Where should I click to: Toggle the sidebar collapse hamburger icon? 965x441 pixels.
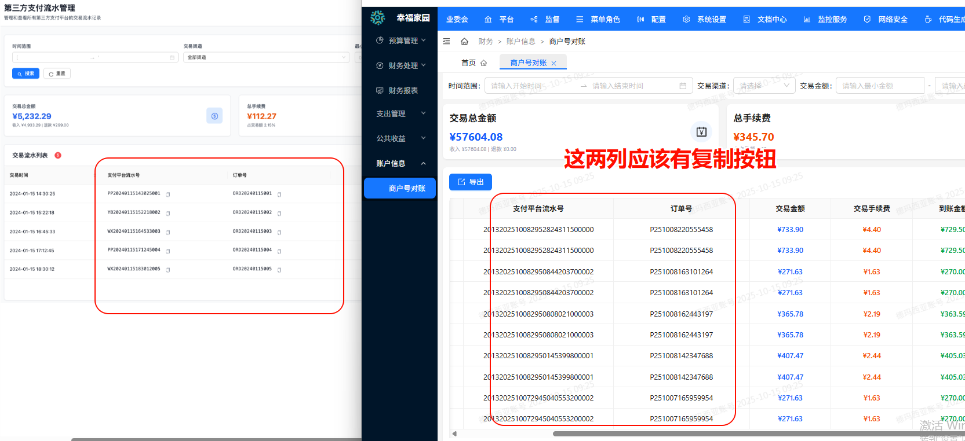tap(446, 42)
